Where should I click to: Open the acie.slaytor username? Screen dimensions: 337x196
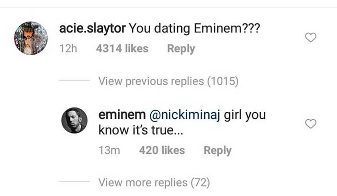[92, 29]
